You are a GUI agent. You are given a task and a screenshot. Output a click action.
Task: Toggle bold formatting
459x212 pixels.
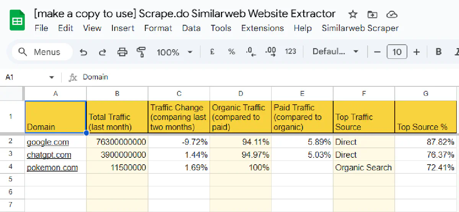[439, 52]
